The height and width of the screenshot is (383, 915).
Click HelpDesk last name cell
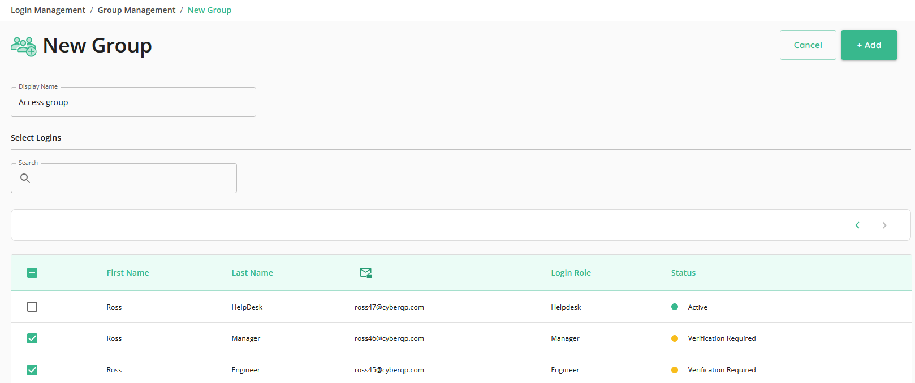point(247,307)
